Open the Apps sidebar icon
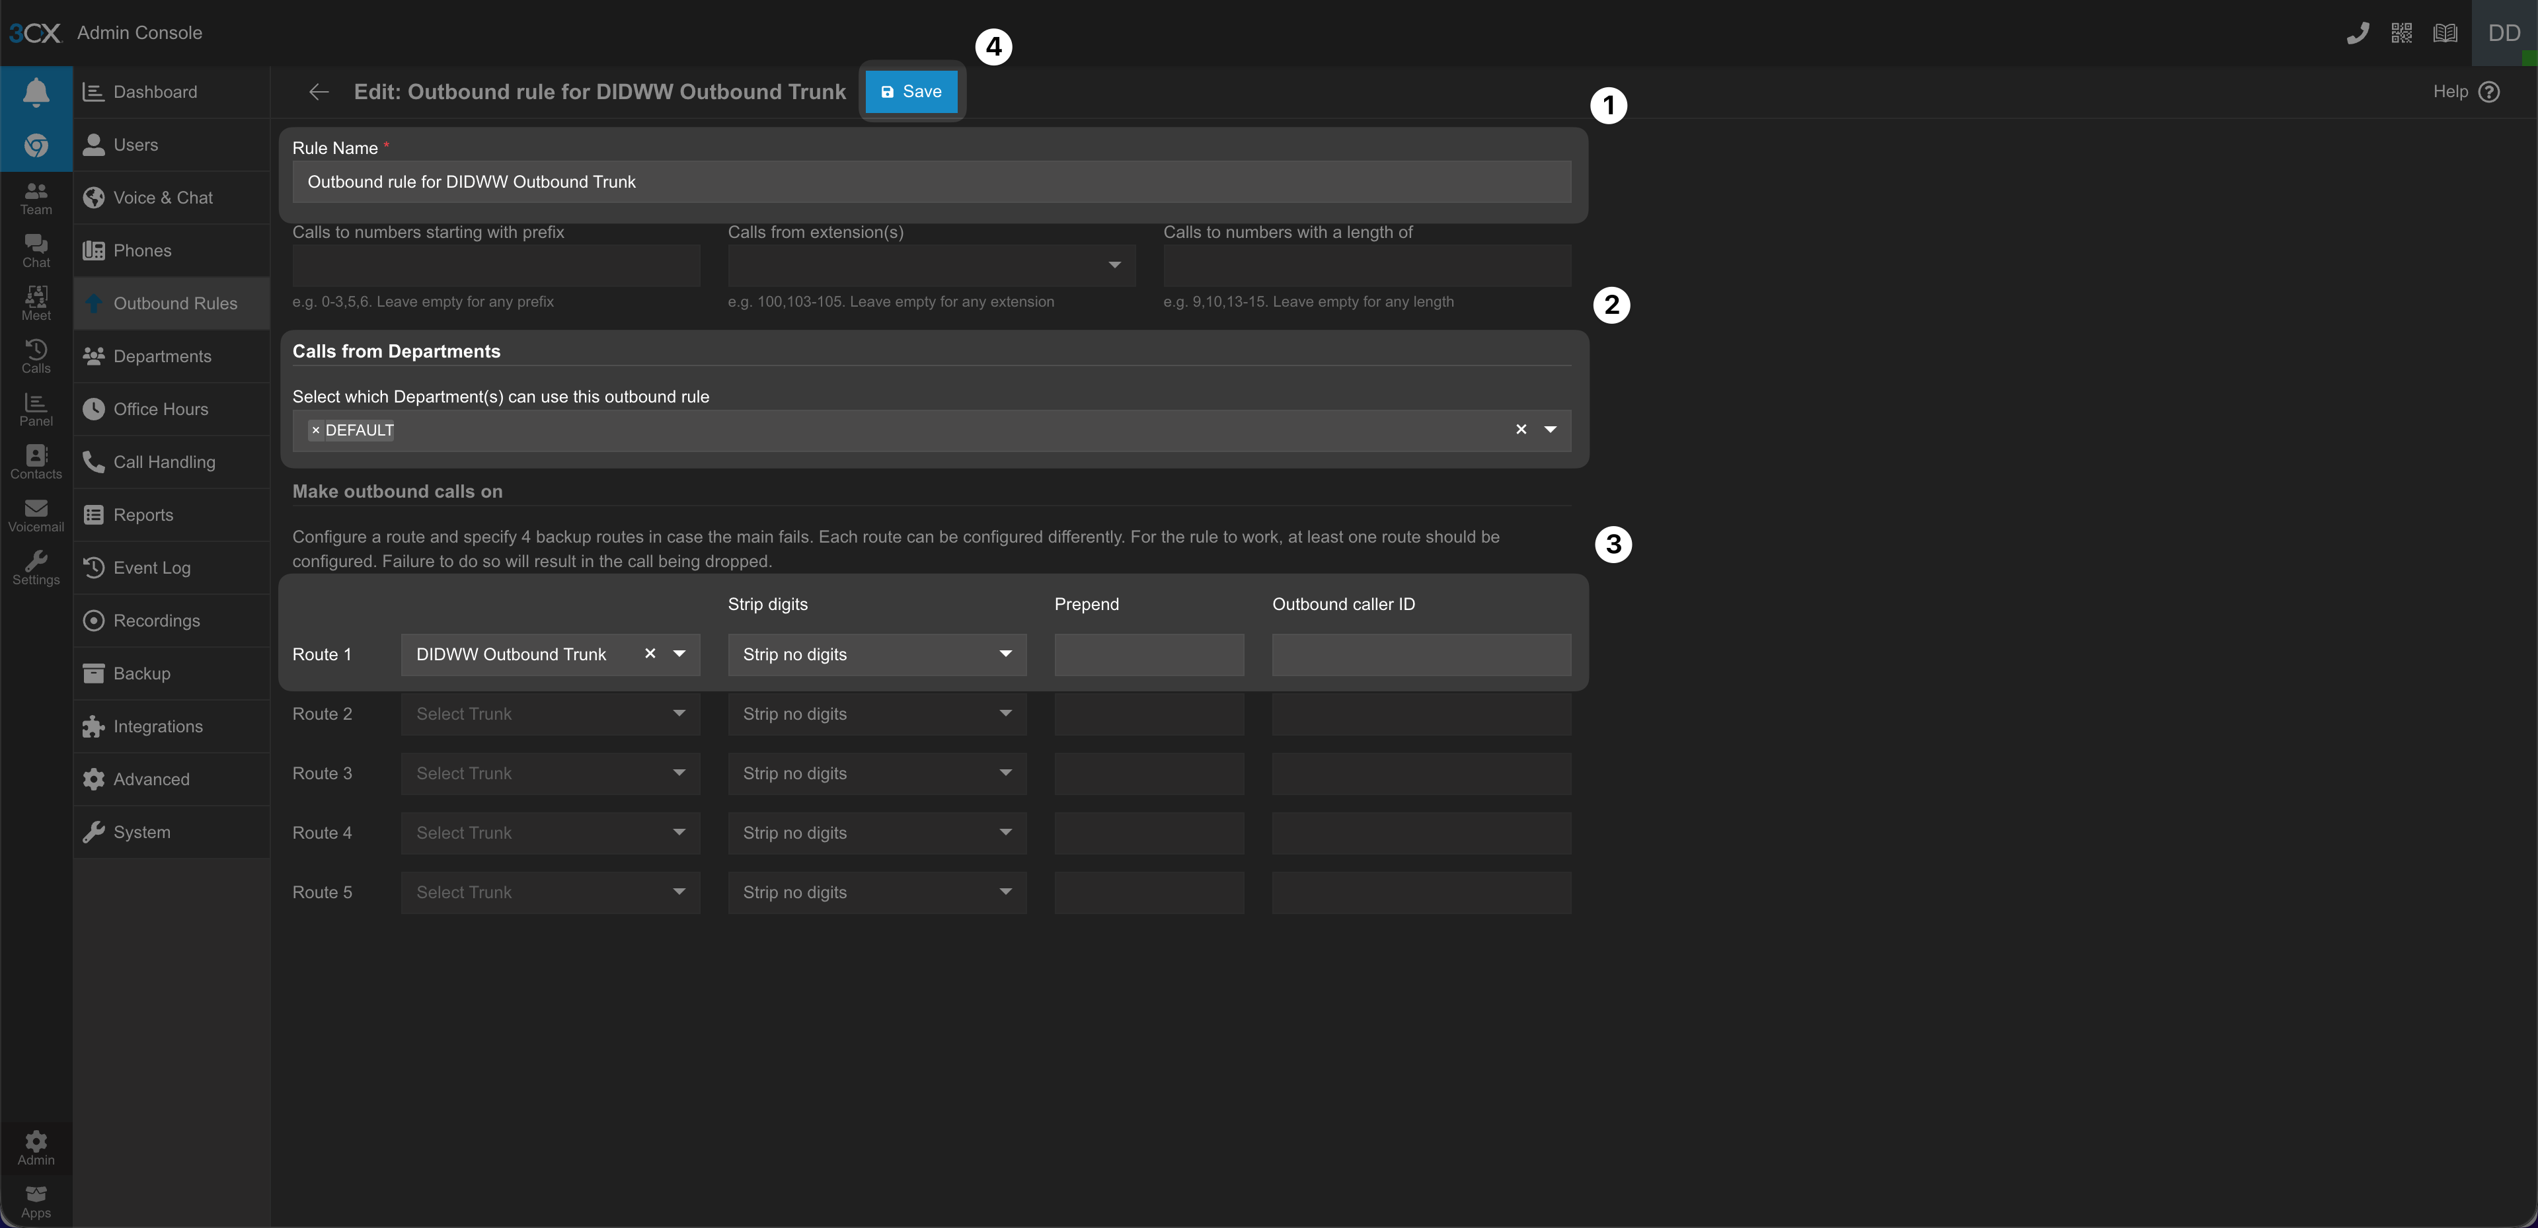The width and height of the screenshot is (2538, 1228). (x=36, y=1200)
